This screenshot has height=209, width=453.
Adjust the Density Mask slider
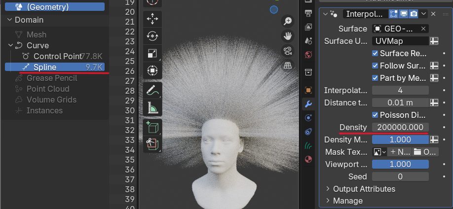click(x=400, y=139)
